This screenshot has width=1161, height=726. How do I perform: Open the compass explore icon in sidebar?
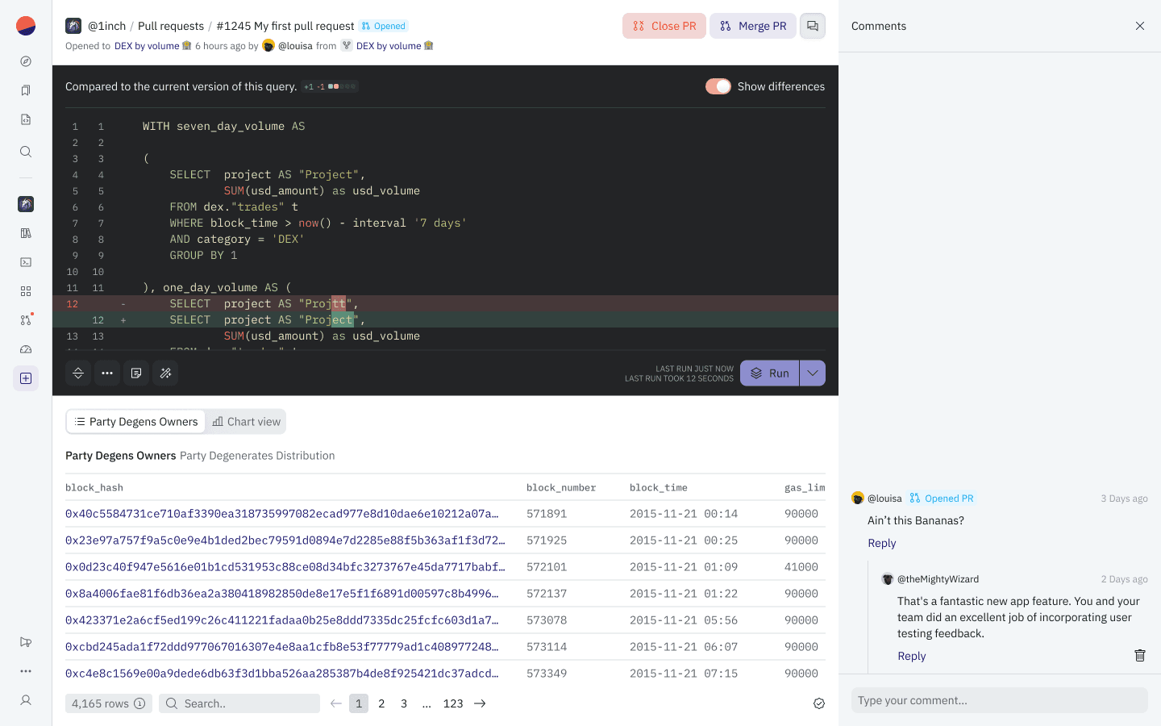click(26, 61)
